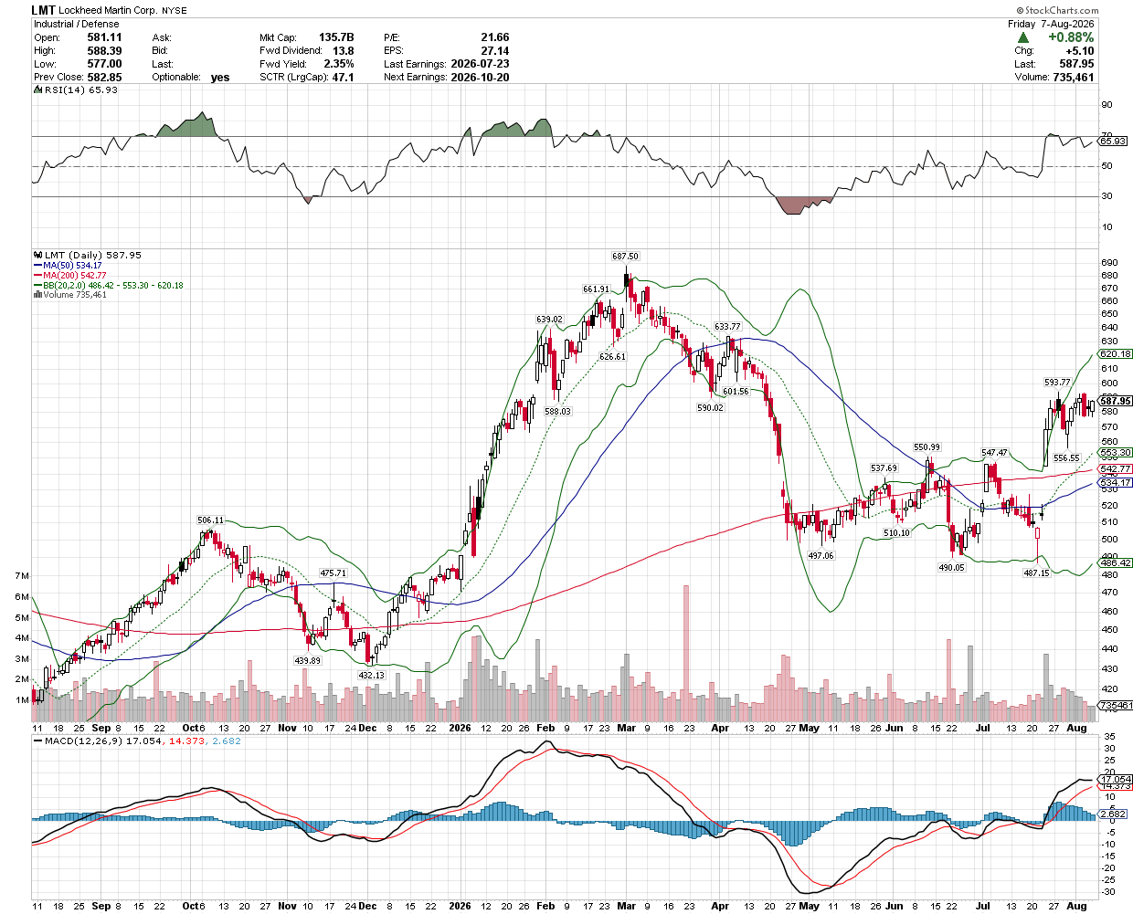The image size is (1133, 914).
Task: Click the 537.69 price annotation
Action: pos(884,468)
